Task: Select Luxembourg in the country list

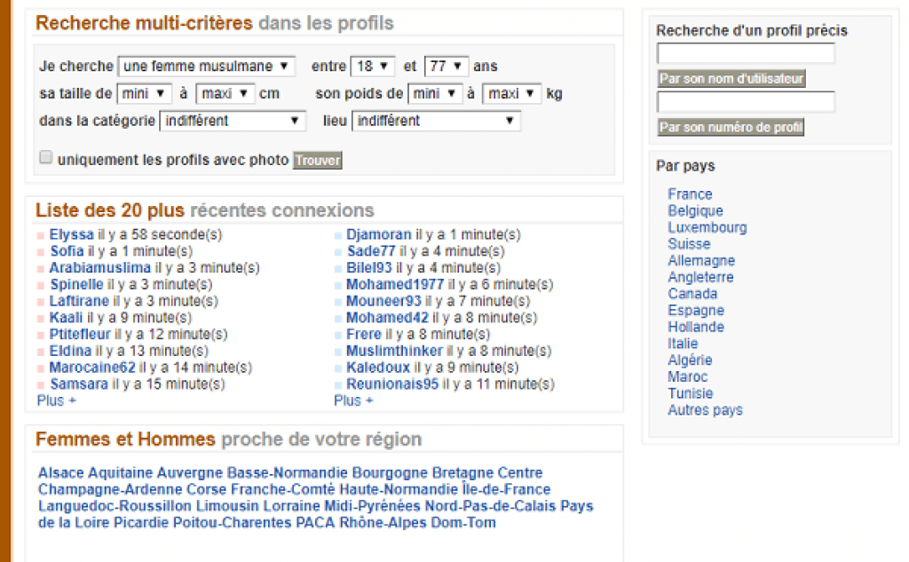Action: click(707, 227)
